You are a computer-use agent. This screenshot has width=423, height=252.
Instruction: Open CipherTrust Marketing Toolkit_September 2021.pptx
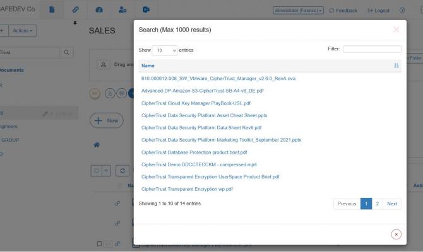[x=221, y=140]
